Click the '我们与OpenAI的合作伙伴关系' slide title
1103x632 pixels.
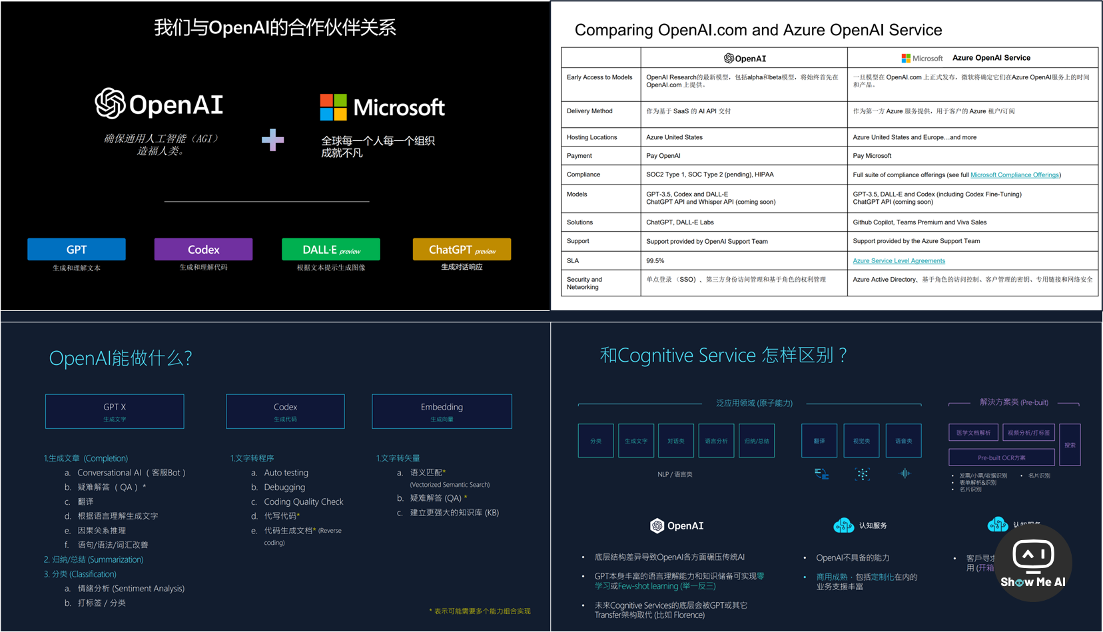coord(275,27)
